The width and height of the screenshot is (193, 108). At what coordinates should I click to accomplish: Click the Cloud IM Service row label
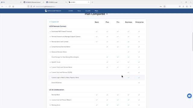56,83
